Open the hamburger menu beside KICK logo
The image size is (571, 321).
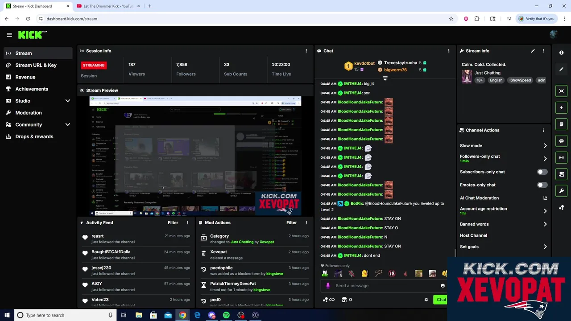pyautogui.click(x=9, y=35)
